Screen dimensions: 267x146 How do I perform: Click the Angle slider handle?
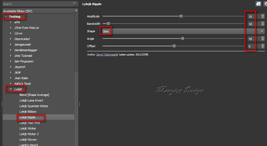click(x=182, y=39)
